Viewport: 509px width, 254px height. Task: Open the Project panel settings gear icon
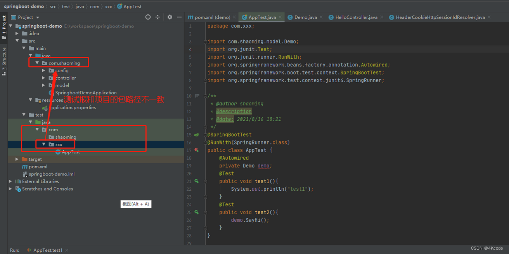pos(169,17)
